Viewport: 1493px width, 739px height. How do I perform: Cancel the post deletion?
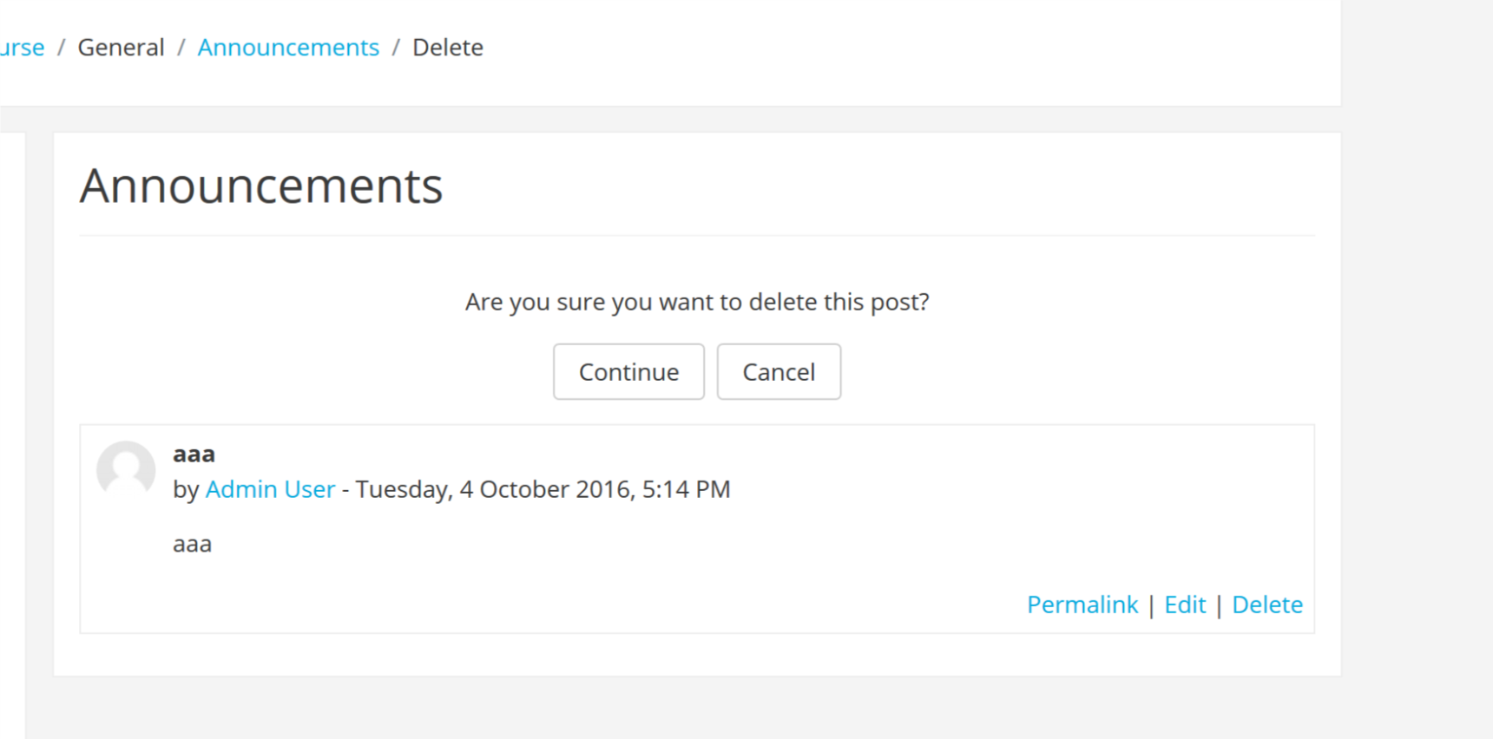point(779,371)
